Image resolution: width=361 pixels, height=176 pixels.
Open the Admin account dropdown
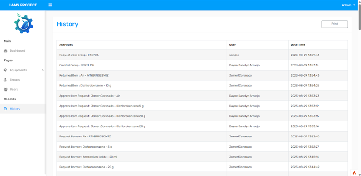pyautogui.click(x=348, y=5)
